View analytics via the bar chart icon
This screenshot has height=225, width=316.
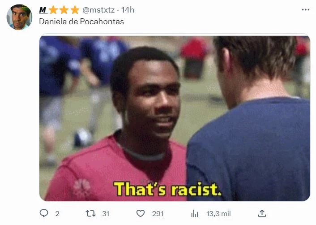click(x=195, y=213)
